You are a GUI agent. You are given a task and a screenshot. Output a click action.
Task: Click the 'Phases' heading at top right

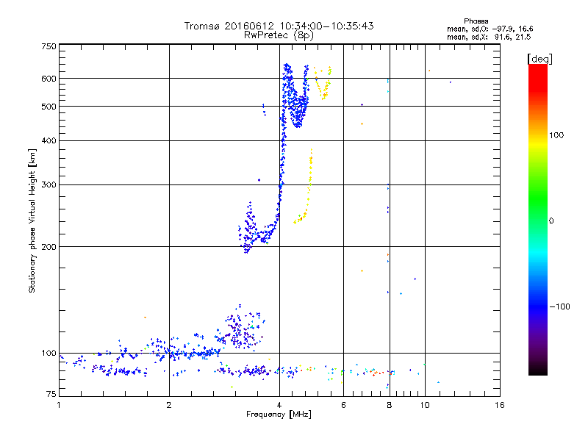(x=476, y=21)
